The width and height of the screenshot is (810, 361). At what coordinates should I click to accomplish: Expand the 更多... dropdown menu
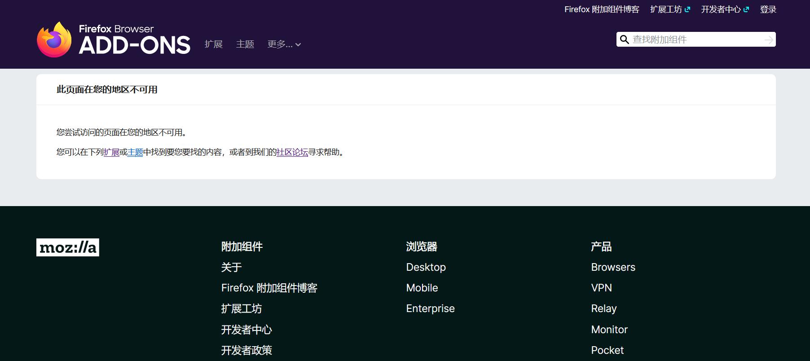[x=284, y=44]
